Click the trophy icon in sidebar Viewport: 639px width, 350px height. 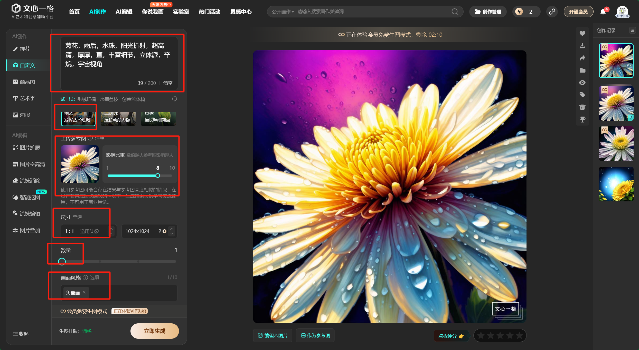tap(582, 119)
